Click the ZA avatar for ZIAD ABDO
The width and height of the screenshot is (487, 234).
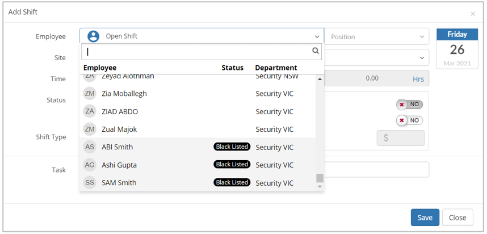[x=90, y=111]
